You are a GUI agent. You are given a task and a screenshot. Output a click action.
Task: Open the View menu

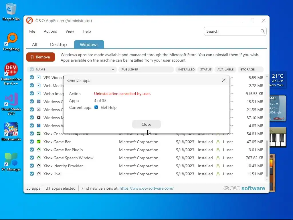pyautogui.click(x=70, y=31)
